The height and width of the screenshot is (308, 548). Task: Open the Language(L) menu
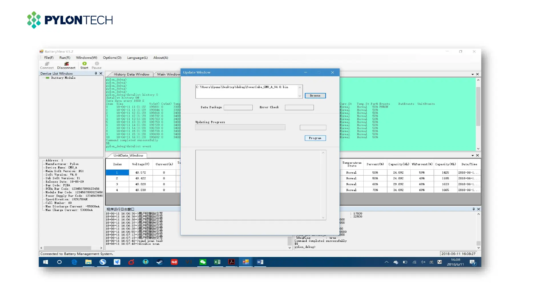(x=137, y=58)
